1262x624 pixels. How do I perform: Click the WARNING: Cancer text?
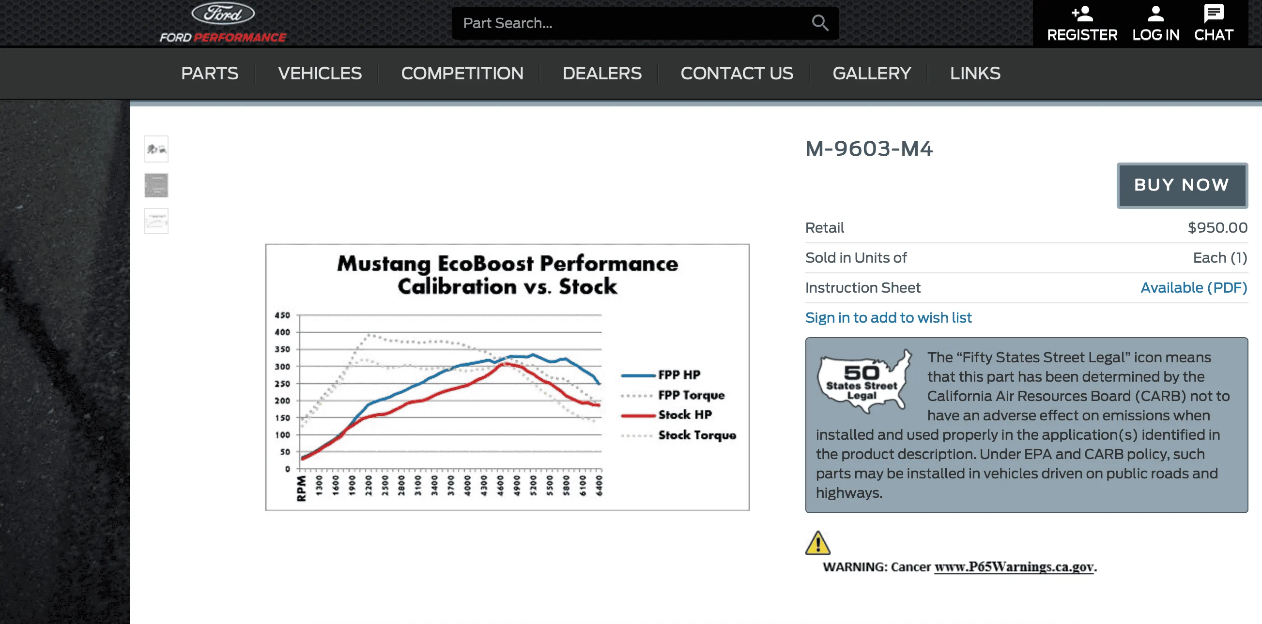point(877,567)
